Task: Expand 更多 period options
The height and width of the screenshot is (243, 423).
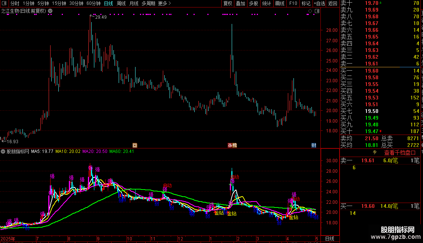Action: (x=164, y=3)
